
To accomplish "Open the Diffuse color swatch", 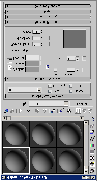I will (32, 64).
